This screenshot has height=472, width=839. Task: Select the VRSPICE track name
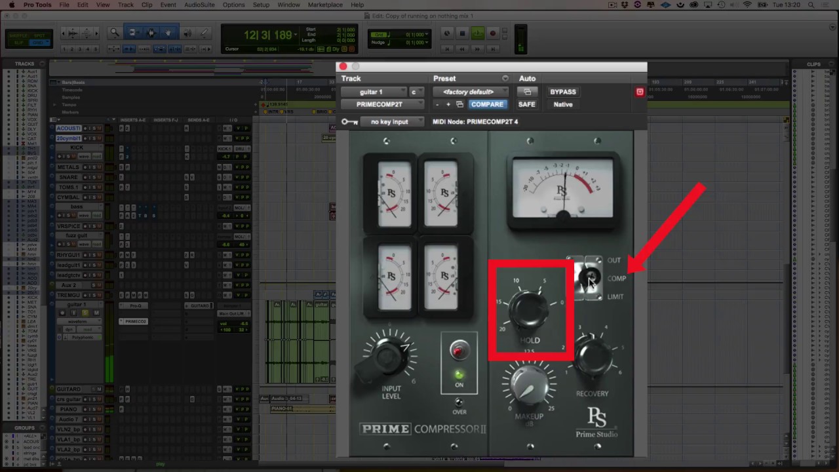[x=68, y=226]
